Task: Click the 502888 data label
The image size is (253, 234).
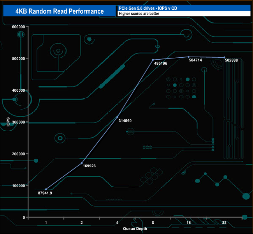Action: tap(231, 60)
